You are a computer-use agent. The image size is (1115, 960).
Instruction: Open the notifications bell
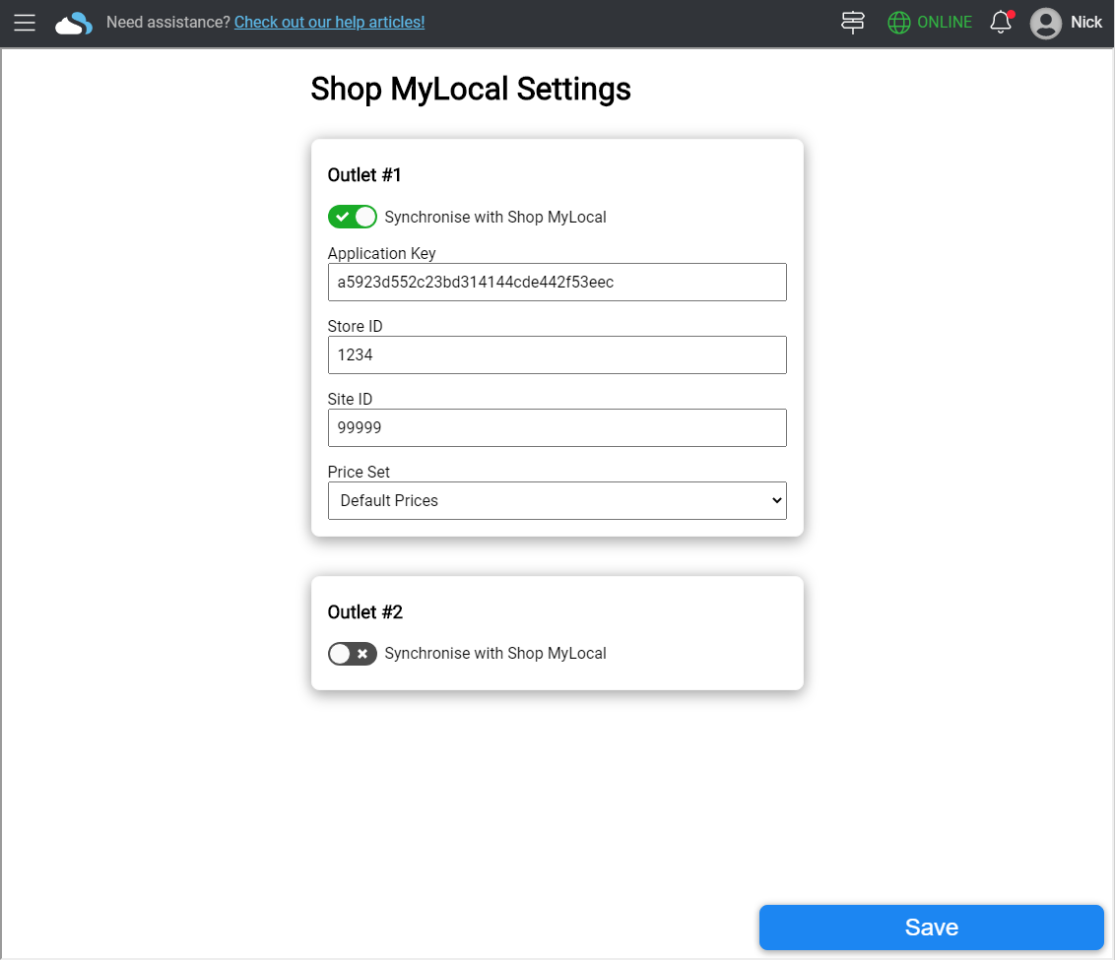click(1001, 22)
